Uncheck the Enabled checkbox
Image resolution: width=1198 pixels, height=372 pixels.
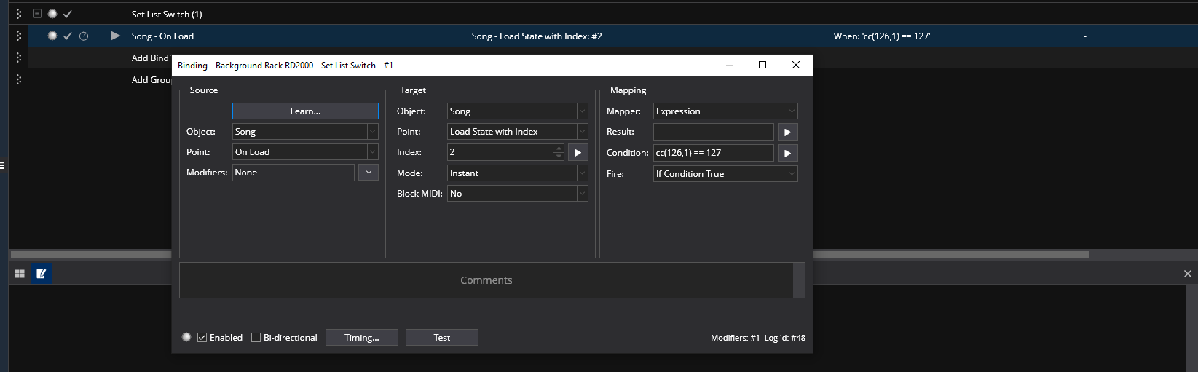point(202,338)
